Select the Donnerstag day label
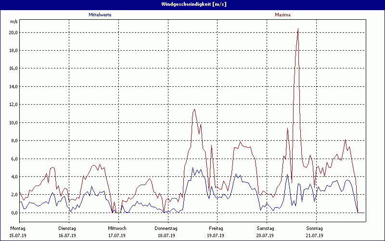 click(166, 228)
